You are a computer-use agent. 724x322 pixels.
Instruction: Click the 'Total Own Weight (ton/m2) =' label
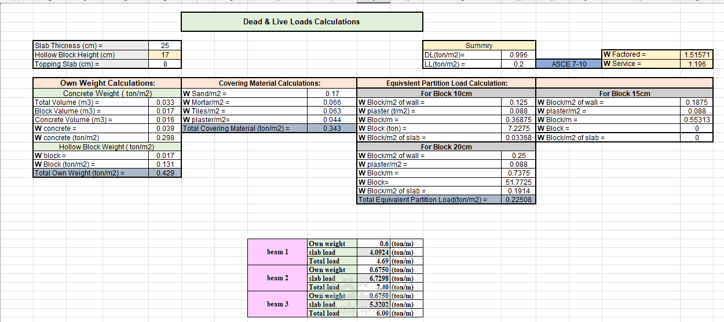(91, 173)
